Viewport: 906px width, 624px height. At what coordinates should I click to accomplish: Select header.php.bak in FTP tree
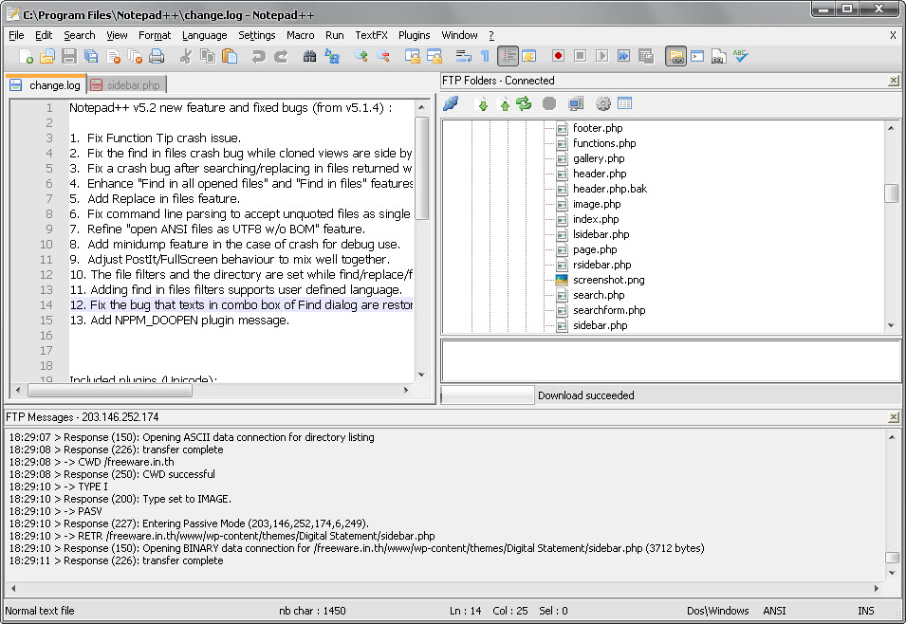tap(610, 189)
